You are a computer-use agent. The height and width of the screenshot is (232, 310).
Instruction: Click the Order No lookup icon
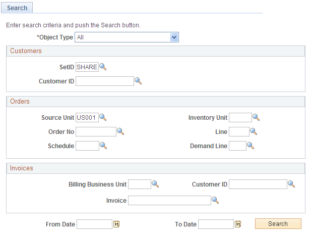click(x=120, y=132)
